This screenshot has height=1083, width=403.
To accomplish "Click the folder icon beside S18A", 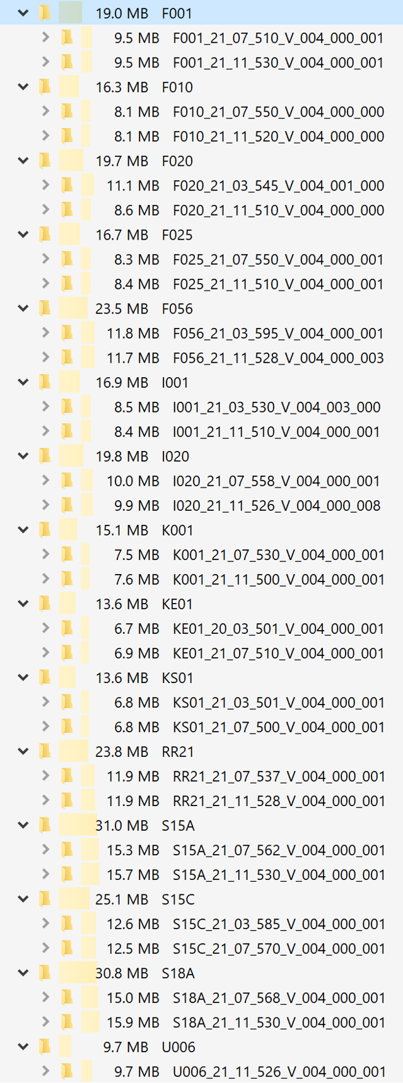I will (44, 973).
